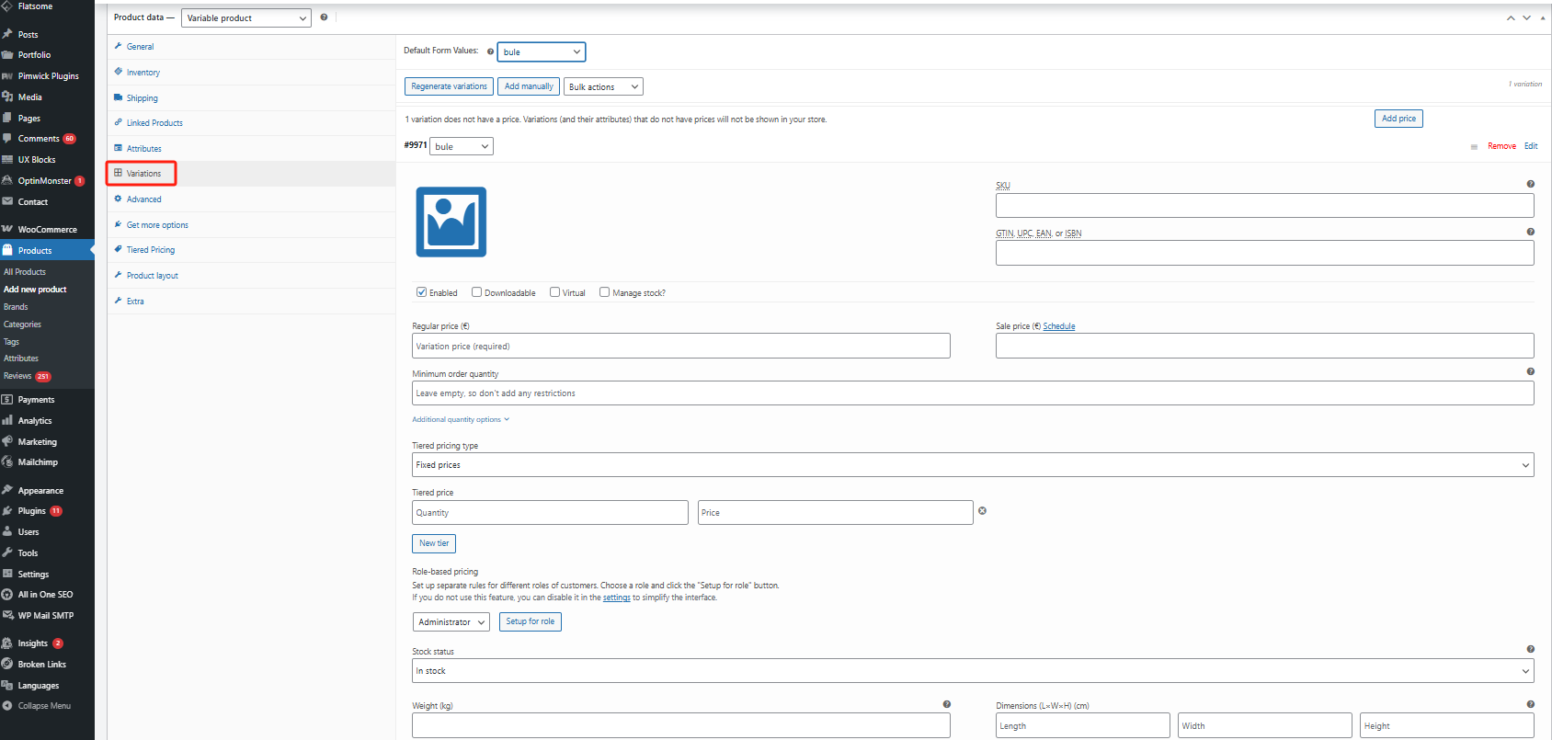Image resolution: width=1552 pixels, height=740 pixels.
Task: Upload variation image placeholder
Action: tap(451, 222)
